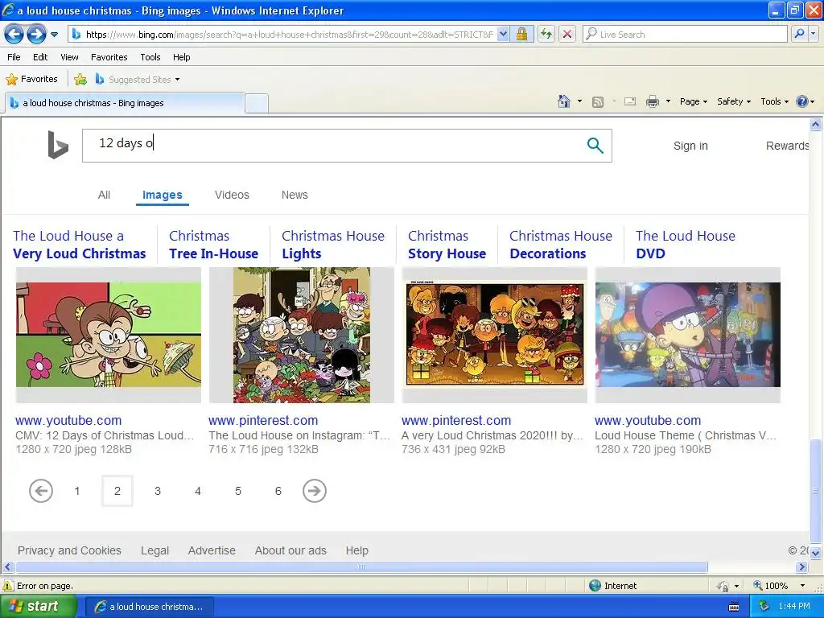Open a new blank tab

point(257,104)
